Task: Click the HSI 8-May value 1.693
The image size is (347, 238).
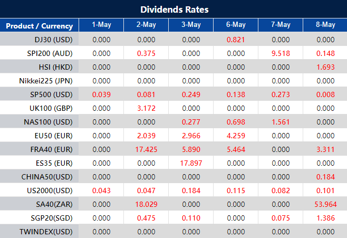Action: [x=325, y=67]
